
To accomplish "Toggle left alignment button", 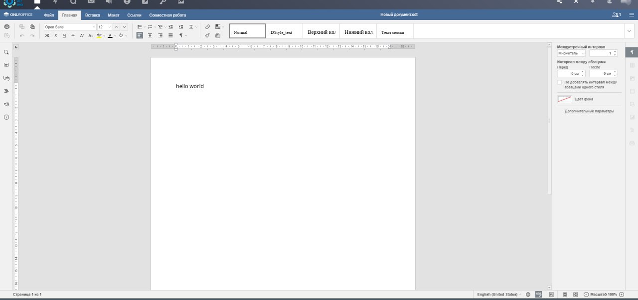I will (x=140, y=35).
